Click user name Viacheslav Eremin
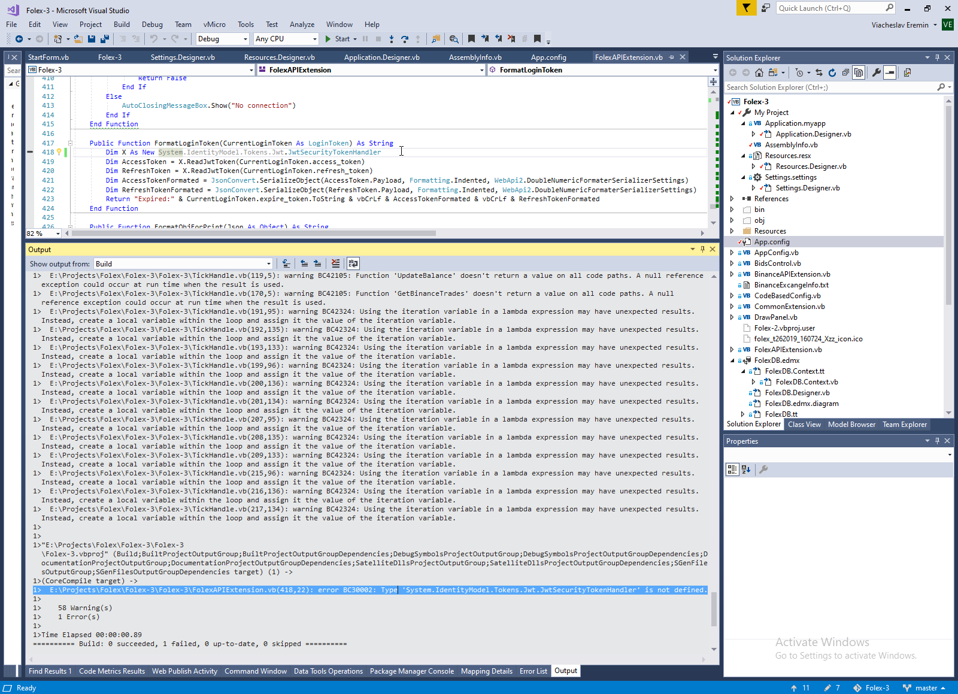 click(900, 25)
